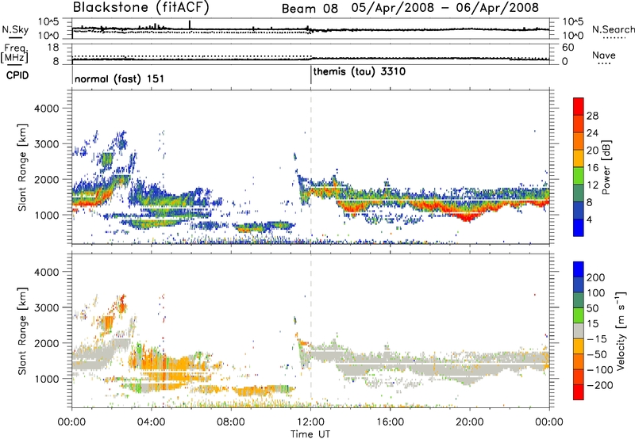Click the power panel 'Slant Range [km]' label
Viewport: 635px width, 439px height.
(x=22, y=167)
